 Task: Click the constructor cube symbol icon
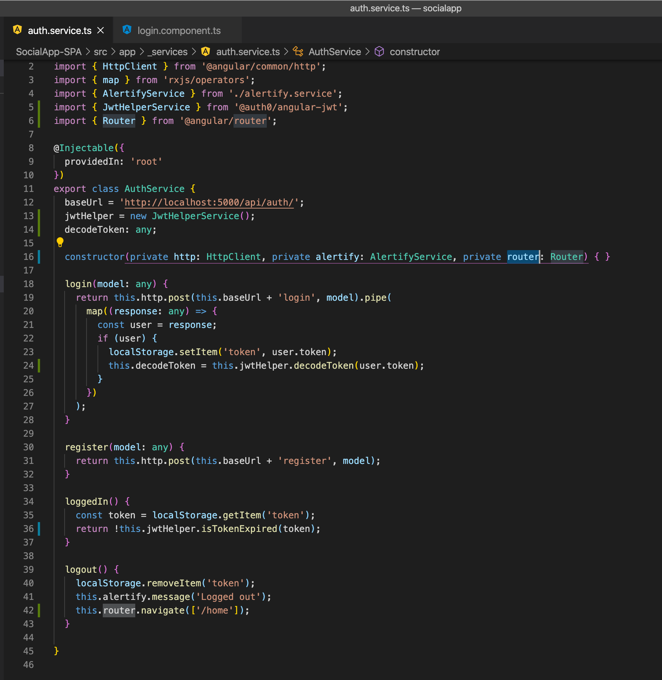[379, 51]
